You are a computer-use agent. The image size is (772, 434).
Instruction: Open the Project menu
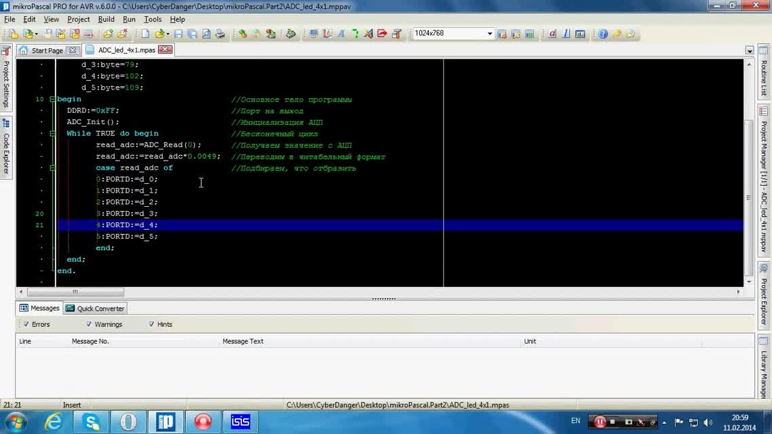tap(78, 19)
